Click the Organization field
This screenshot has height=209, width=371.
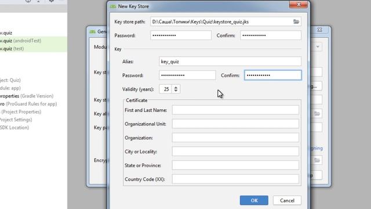(235, 138)
